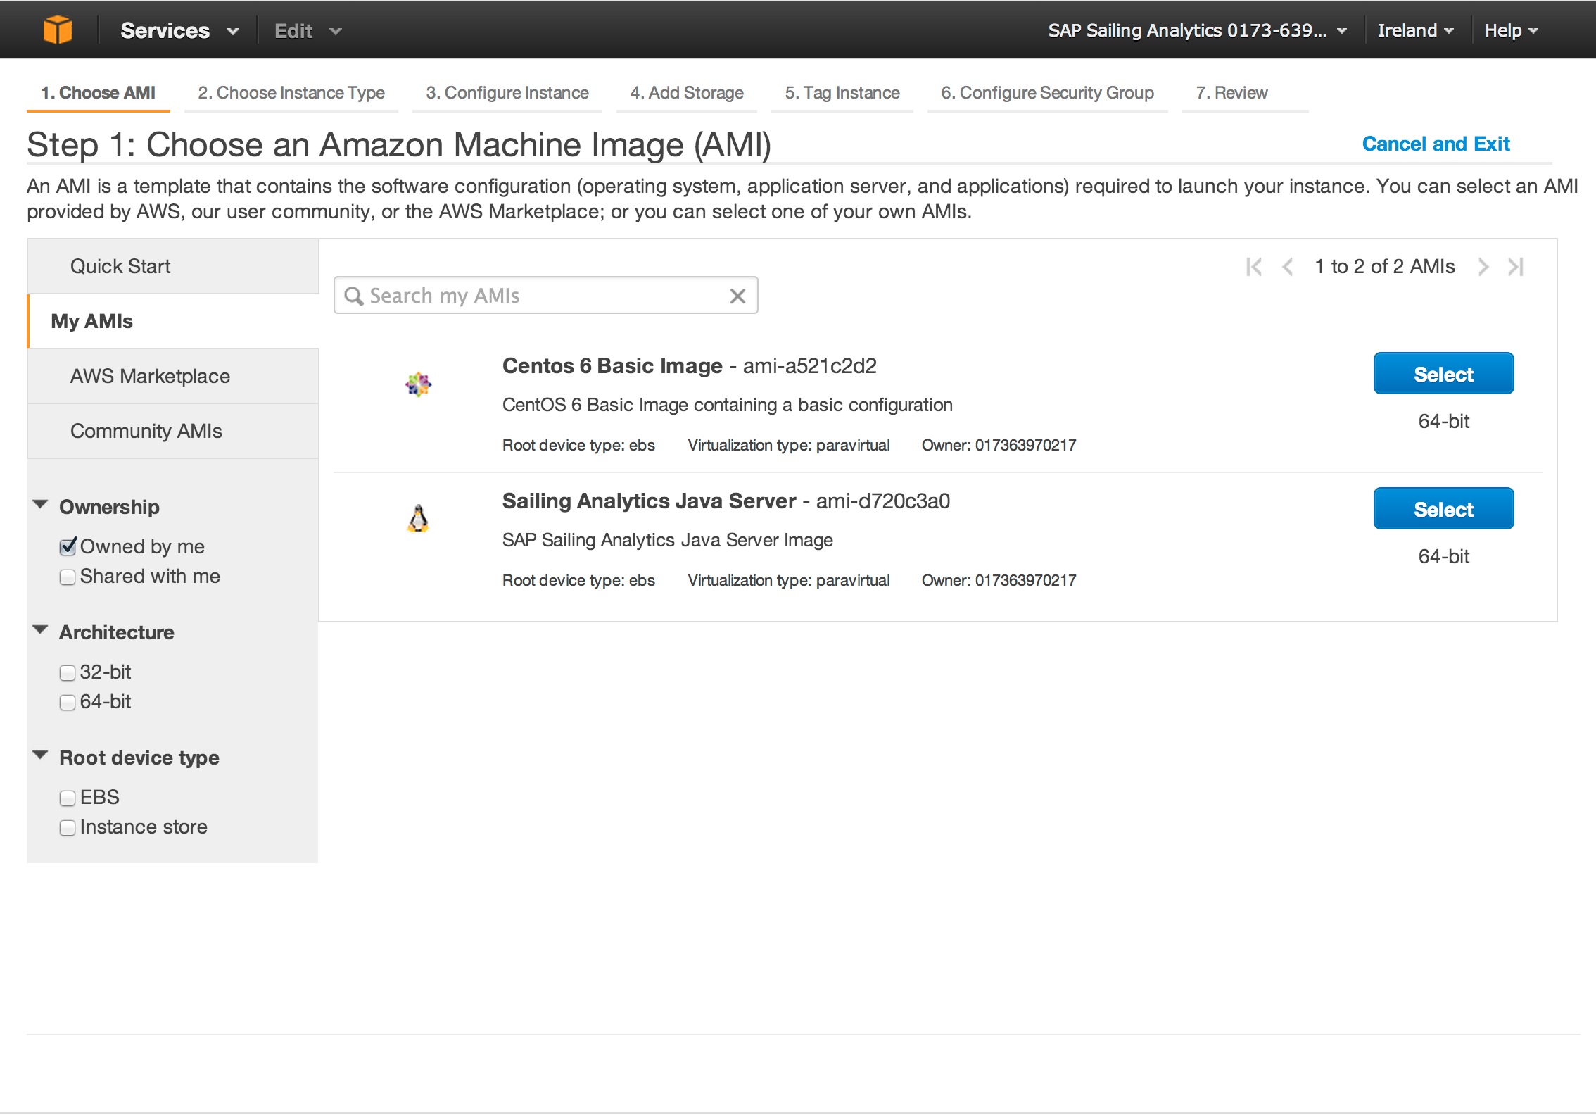Go to next AMI page arrow
Image resolution: width=1596 pixels, height=1118 pixels.
tap(1483, 267)
